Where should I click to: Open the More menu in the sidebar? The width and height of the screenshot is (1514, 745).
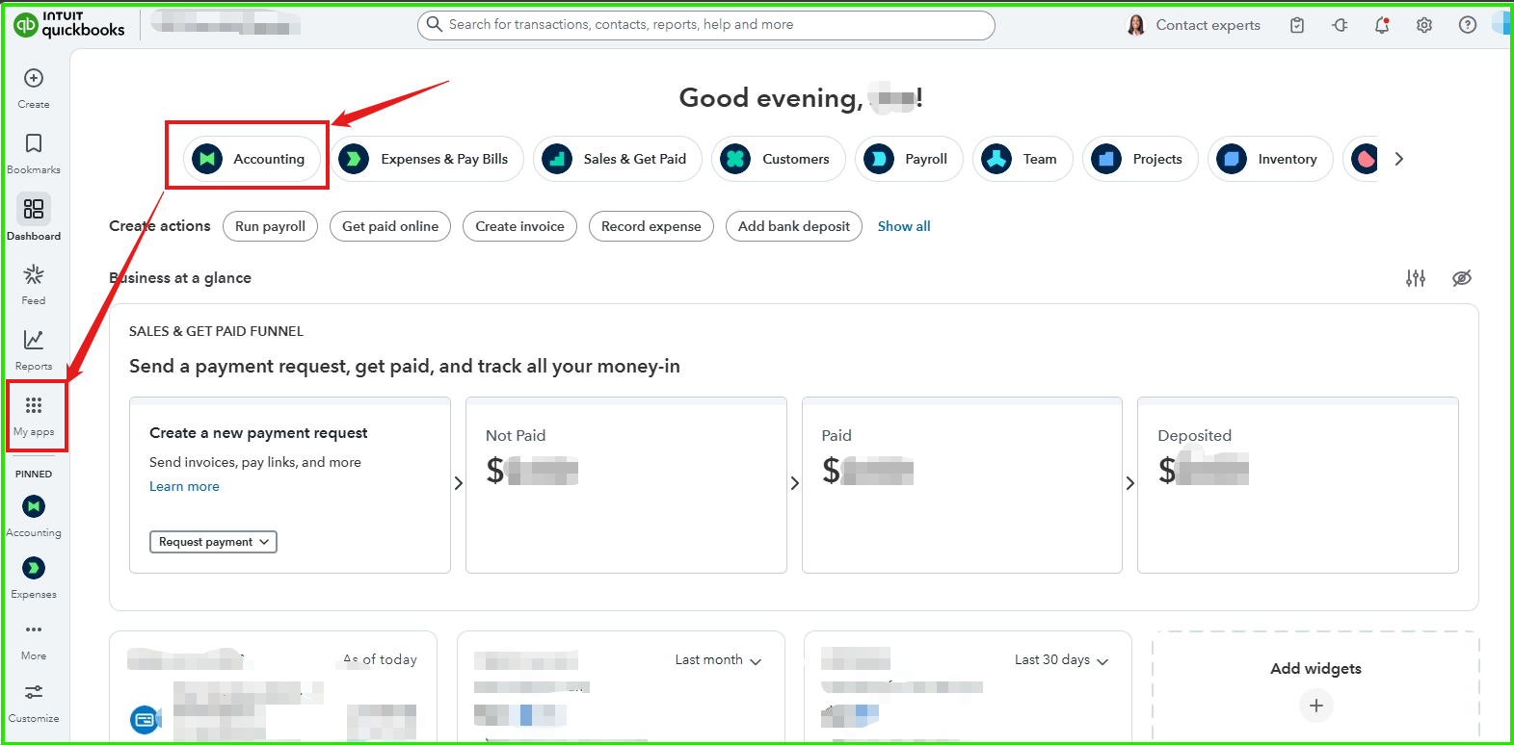tap(34, 641)
